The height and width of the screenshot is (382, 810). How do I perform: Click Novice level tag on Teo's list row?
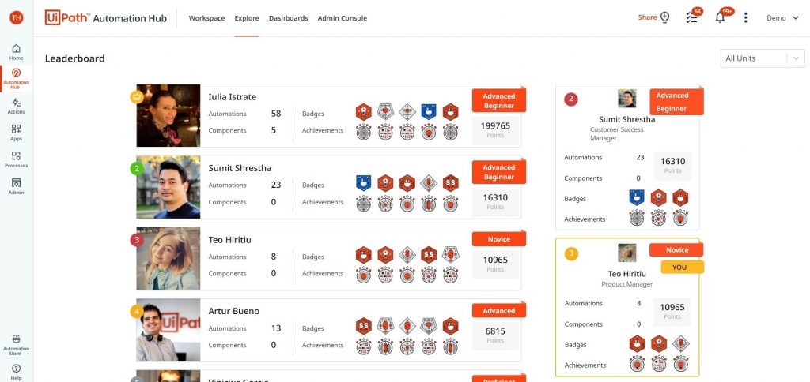coord(498,239)
